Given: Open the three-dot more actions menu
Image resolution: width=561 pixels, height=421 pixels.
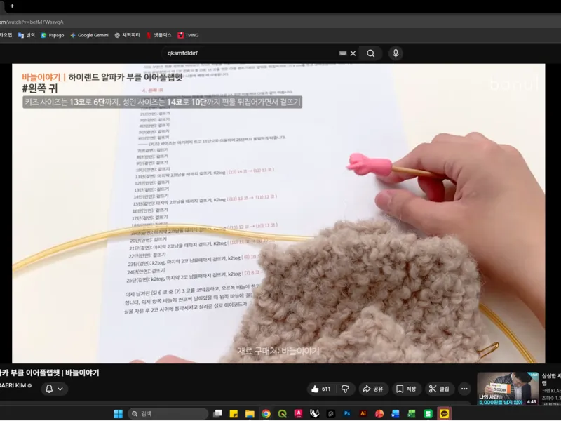Looking at the screenshot, I should 464,389.
